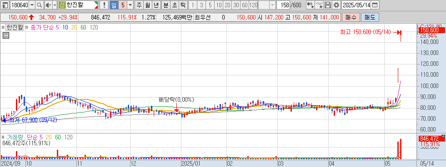
Task: Save chart with floppy disk icon
Action: pos(328,5)
